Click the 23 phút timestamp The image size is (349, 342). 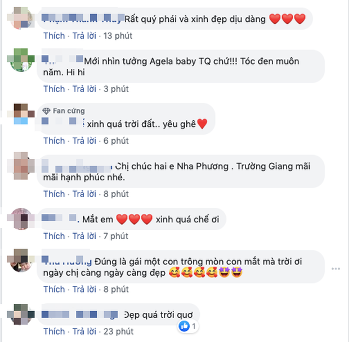[118, 331]
